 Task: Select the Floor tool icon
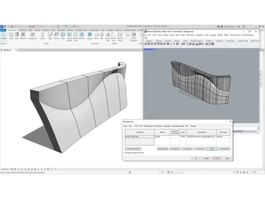pyautogui.click(x=63, y=34)
